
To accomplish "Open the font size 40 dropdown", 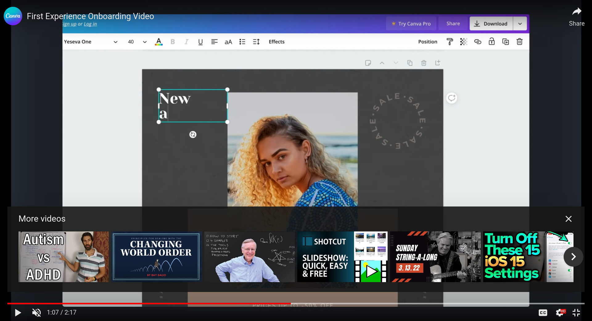I will coord(145,42).
